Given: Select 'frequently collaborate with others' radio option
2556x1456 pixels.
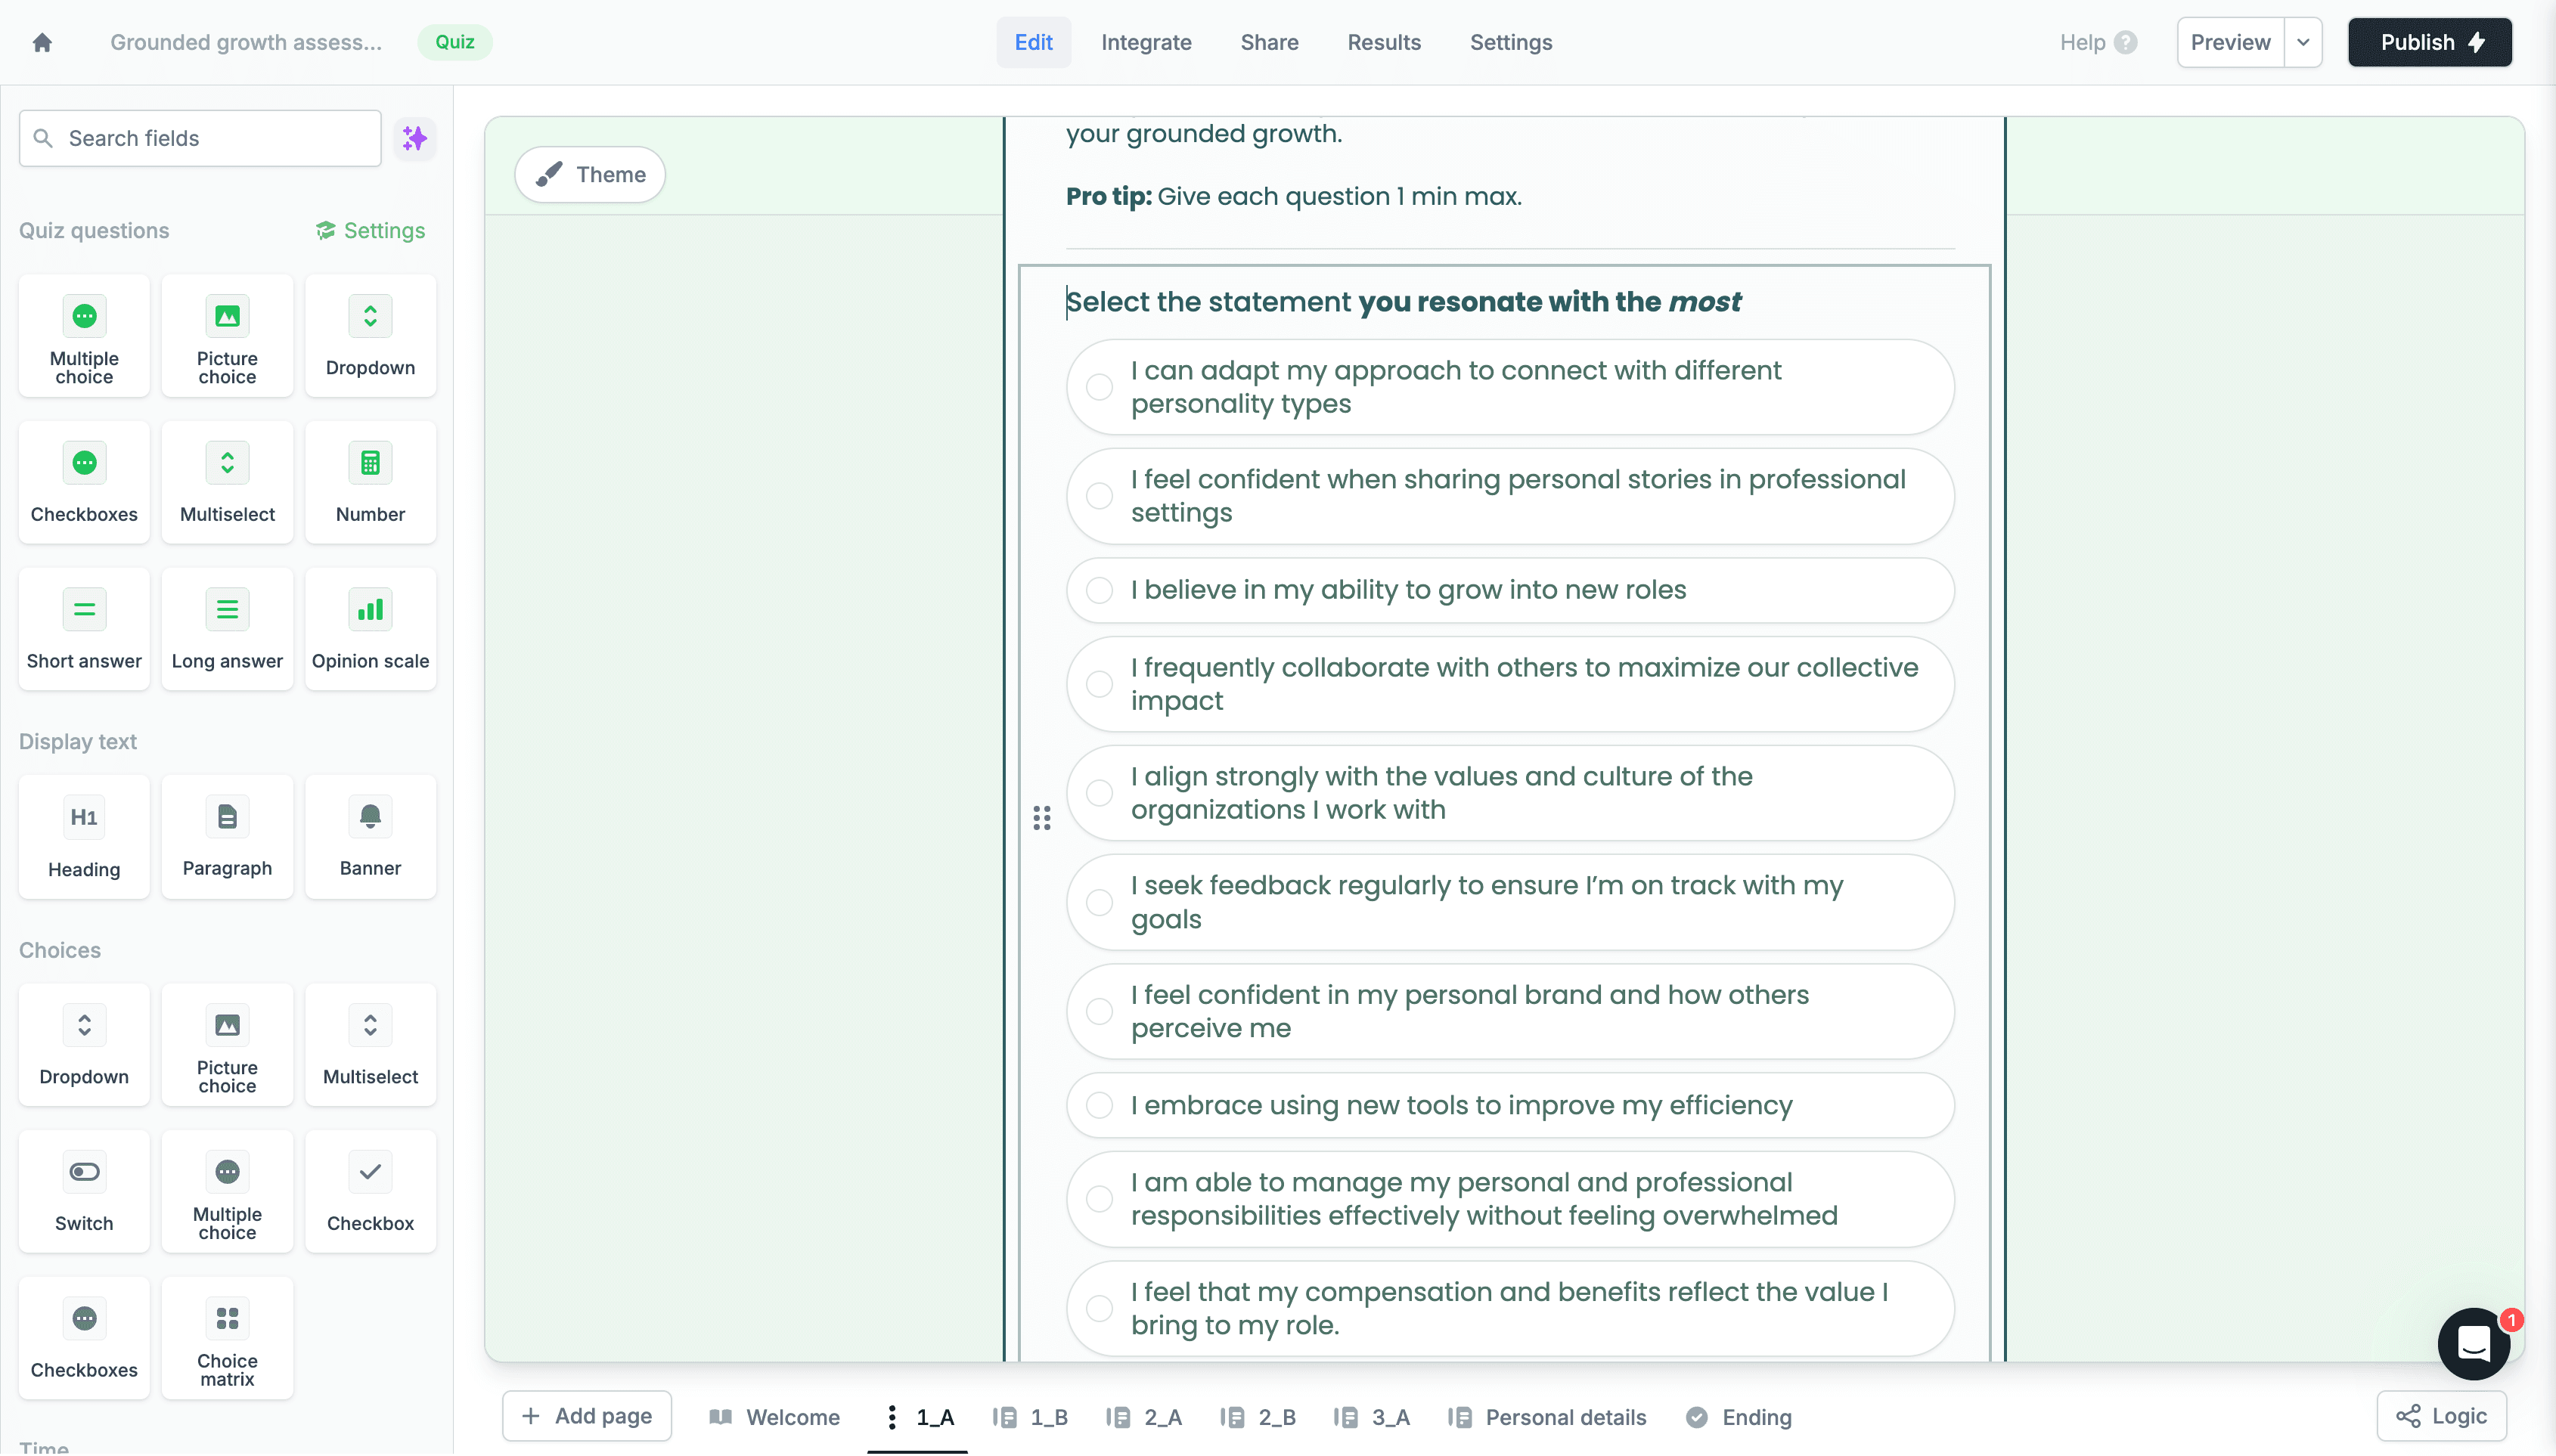Looking at the screenshot, I should (1099, 684).
